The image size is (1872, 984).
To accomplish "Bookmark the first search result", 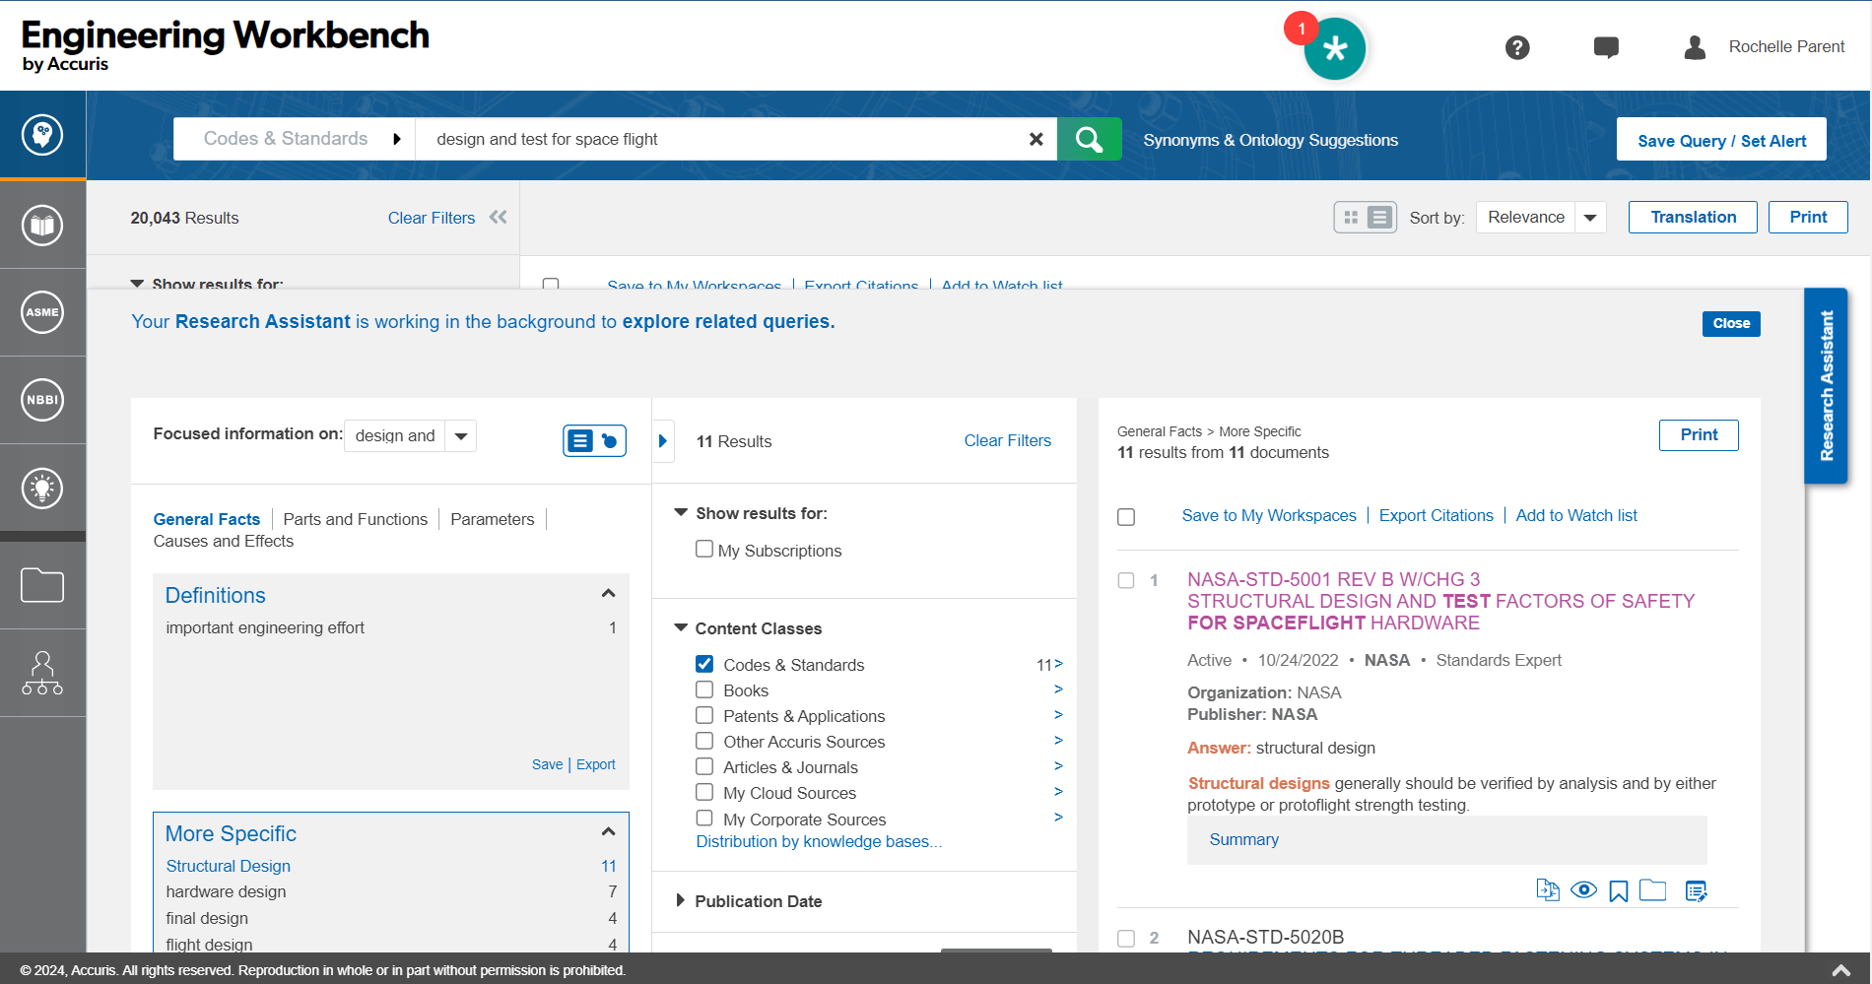I will [1619, 889].
